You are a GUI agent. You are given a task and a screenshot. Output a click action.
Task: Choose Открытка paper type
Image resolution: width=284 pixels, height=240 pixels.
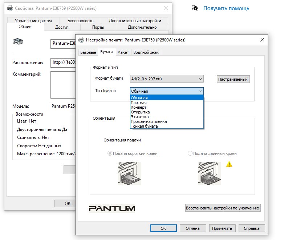click(x=167, y=112)
